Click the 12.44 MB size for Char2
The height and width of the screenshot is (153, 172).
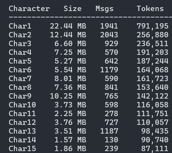point(68,35)
